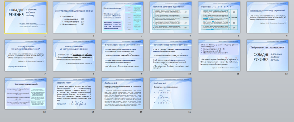Viewport: 294px width, 122px height.
Task: Click slide number label 5
Action: 239,36
